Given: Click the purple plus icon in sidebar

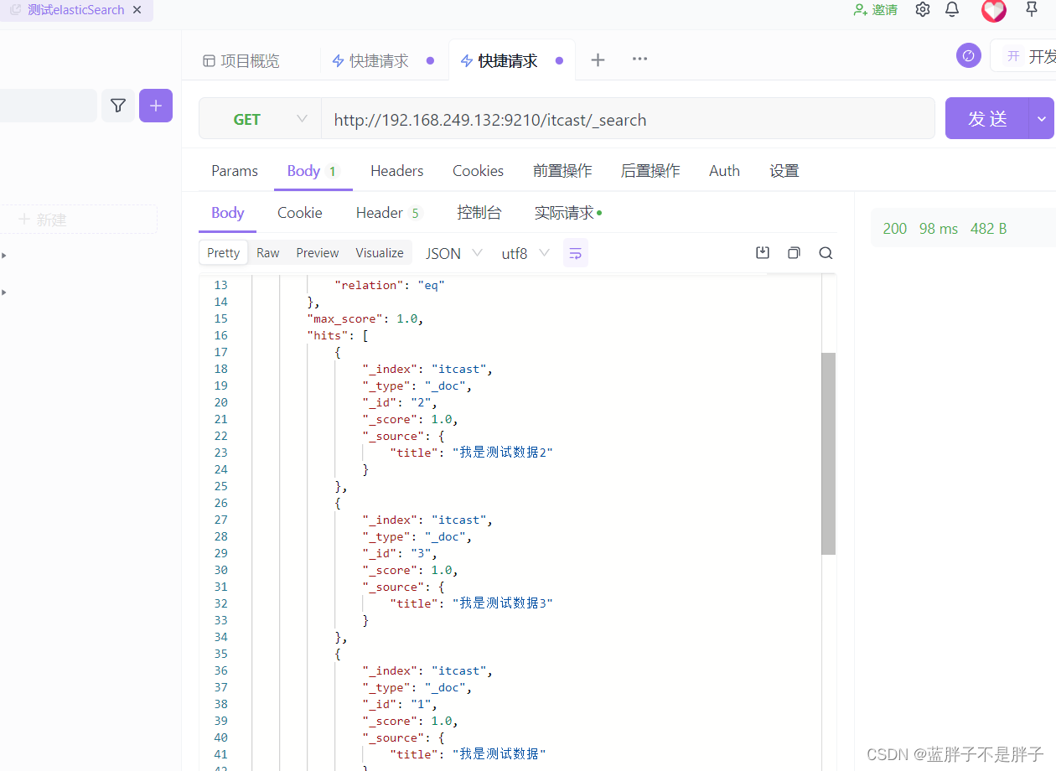Looking at the screenshot, I should tap(156, 106).
